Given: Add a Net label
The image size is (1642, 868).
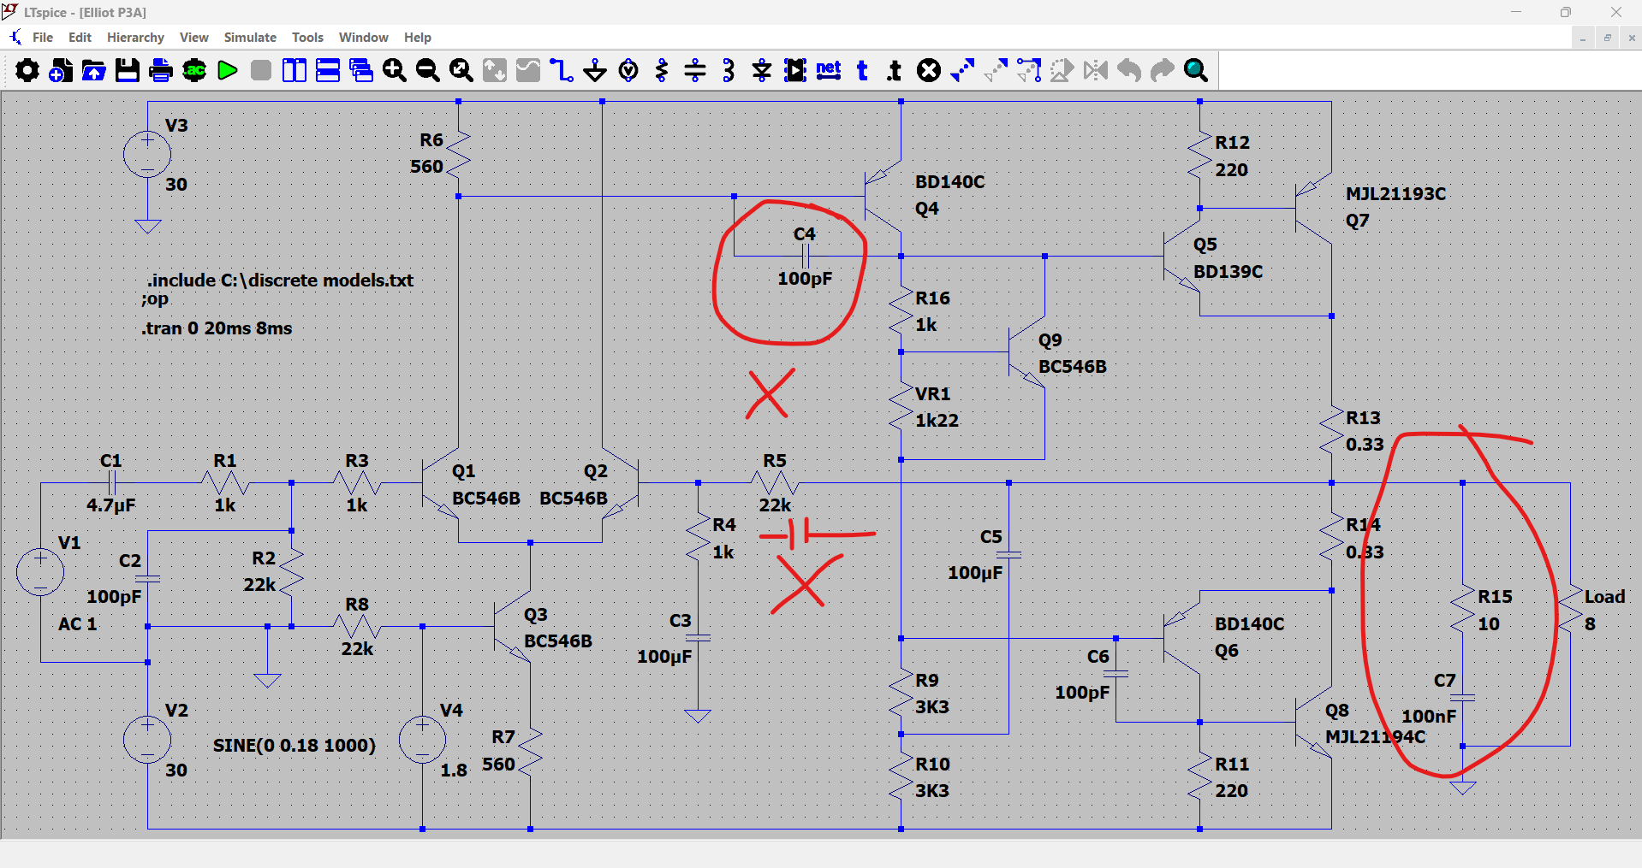Looking at the screenshot, I should 829,70.
